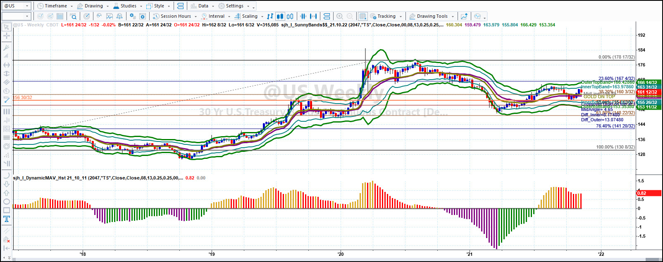Select the text annotation tool

tap(7, 219)
